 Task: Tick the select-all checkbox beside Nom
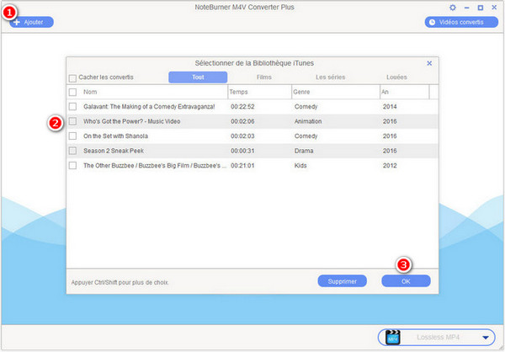(72, 92)
